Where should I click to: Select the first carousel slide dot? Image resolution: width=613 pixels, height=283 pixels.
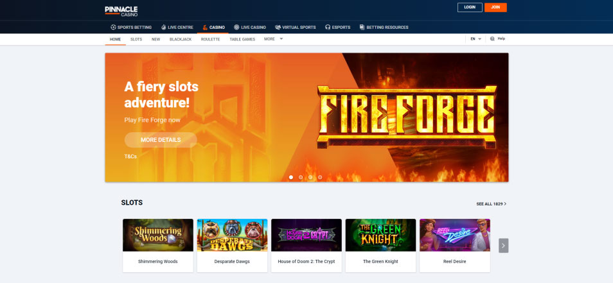click(x=291, y=177)
